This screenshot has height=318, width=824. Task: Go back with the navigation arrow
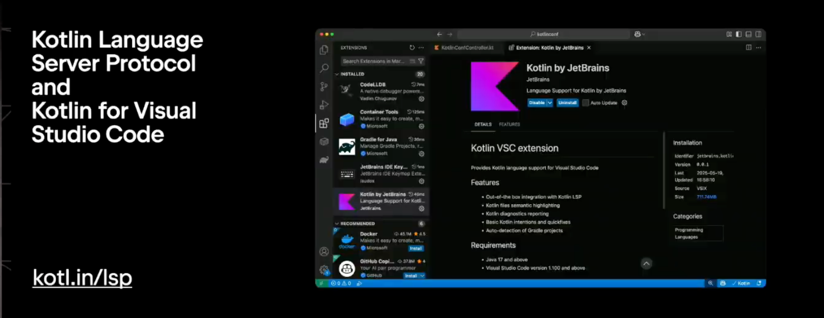click(439, 34)
